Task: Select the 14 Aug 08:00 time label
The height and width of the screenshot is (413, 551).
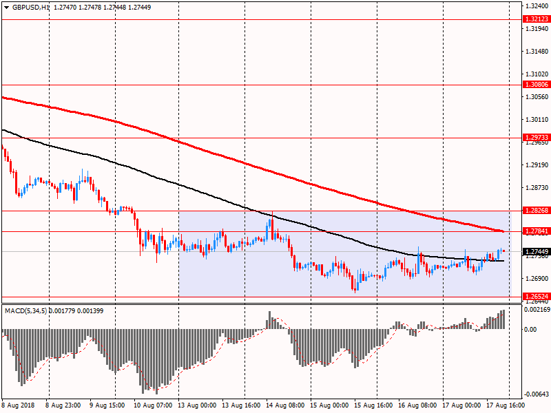Action: click(285, 405)
